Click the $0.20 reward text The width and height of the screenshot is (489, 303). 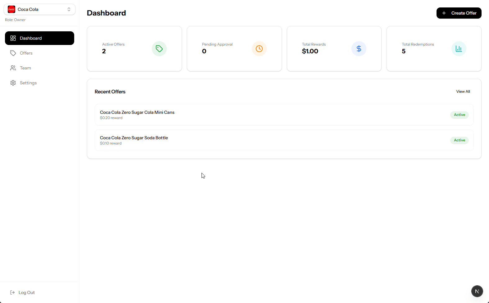[x=111, y=118]
